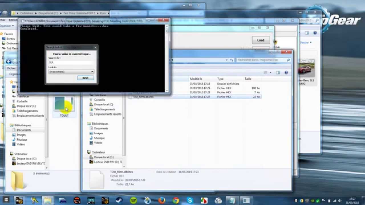Click change view icon in front explorer
Viewport: 365px width, 205px height.
click(265, 72)
